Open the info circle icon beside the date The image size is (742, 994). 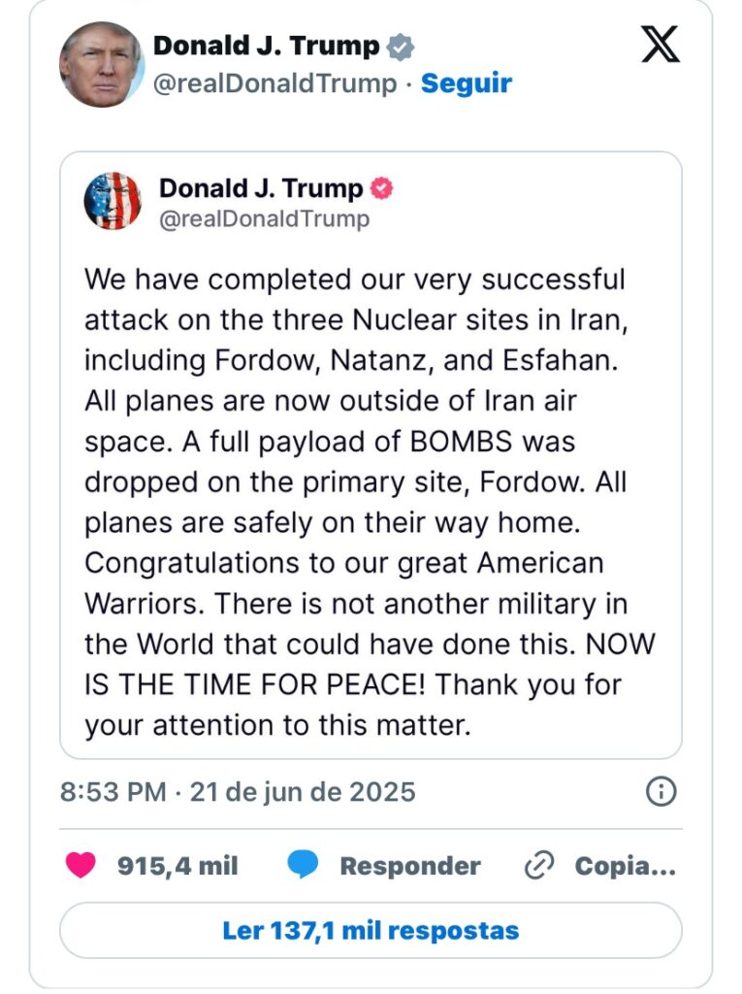(x=661, y=792)
